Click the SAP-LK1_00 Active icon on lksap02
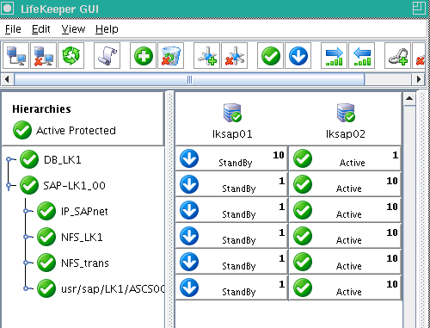 303,184
